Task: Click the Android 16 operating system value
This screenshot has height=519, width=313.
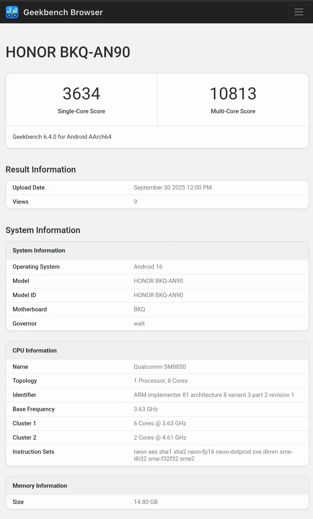Action: coord(148,267)
